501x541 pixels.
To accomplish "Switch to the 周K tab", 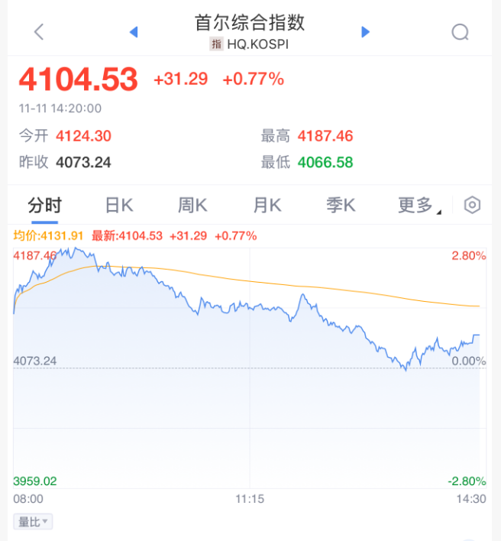I will [192, 205].
